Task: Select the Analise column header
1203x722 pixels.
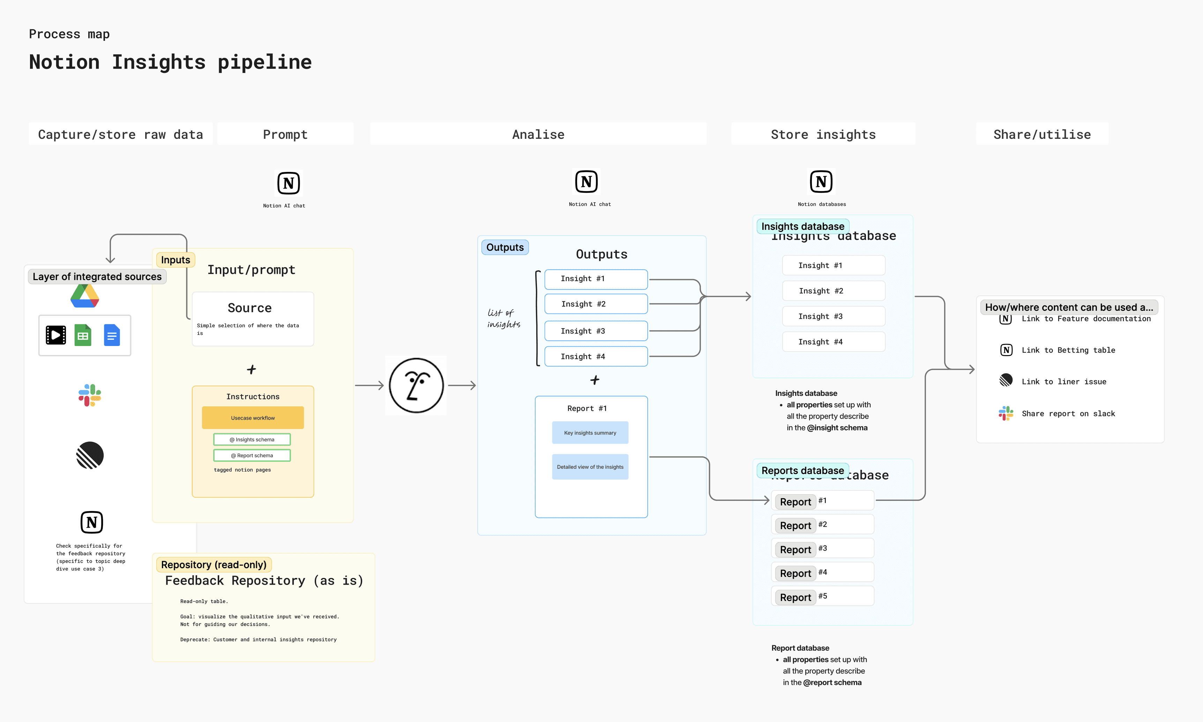Action: [538, 134]
